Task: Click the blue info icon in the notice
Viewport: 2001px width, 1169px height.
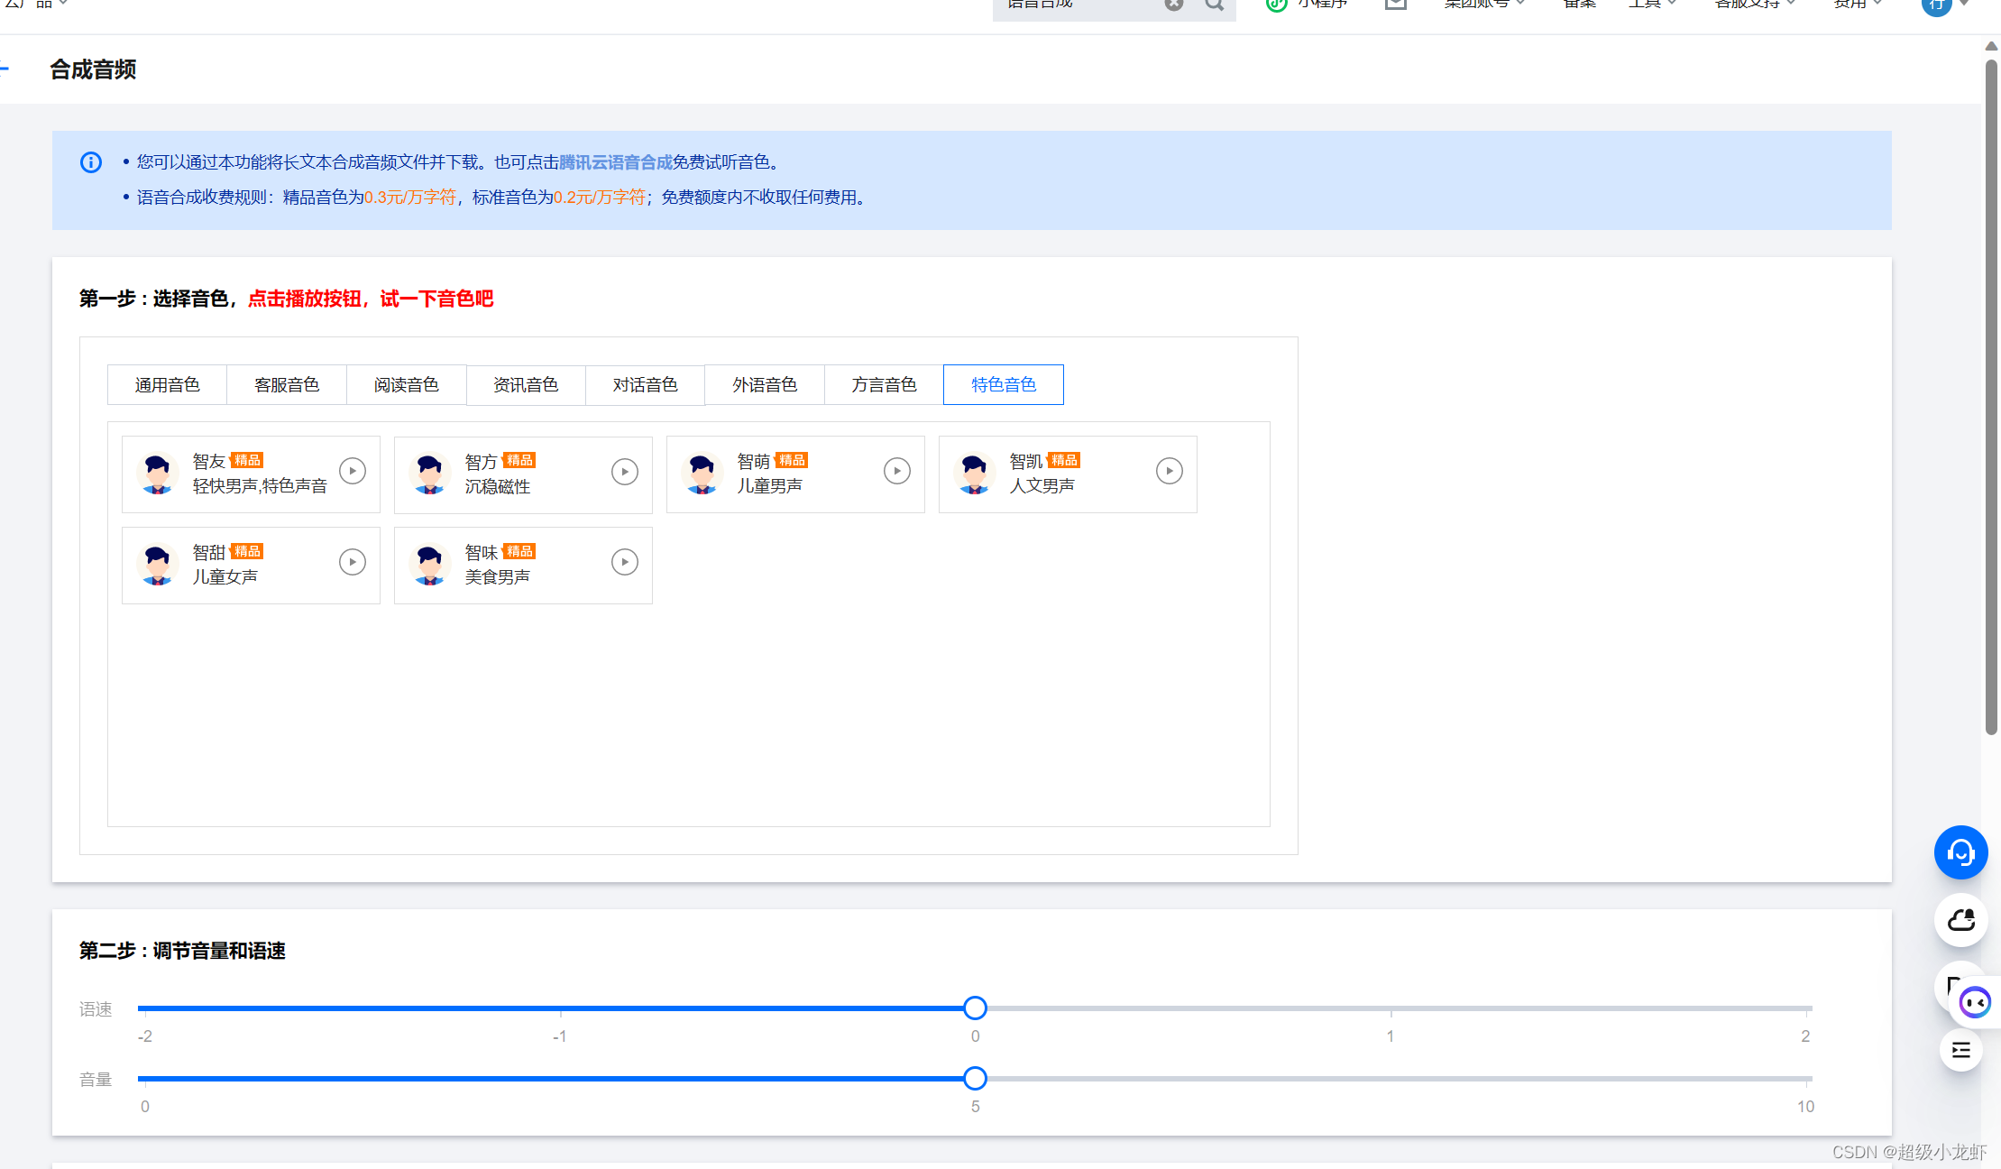Action: tap(91, 162)
